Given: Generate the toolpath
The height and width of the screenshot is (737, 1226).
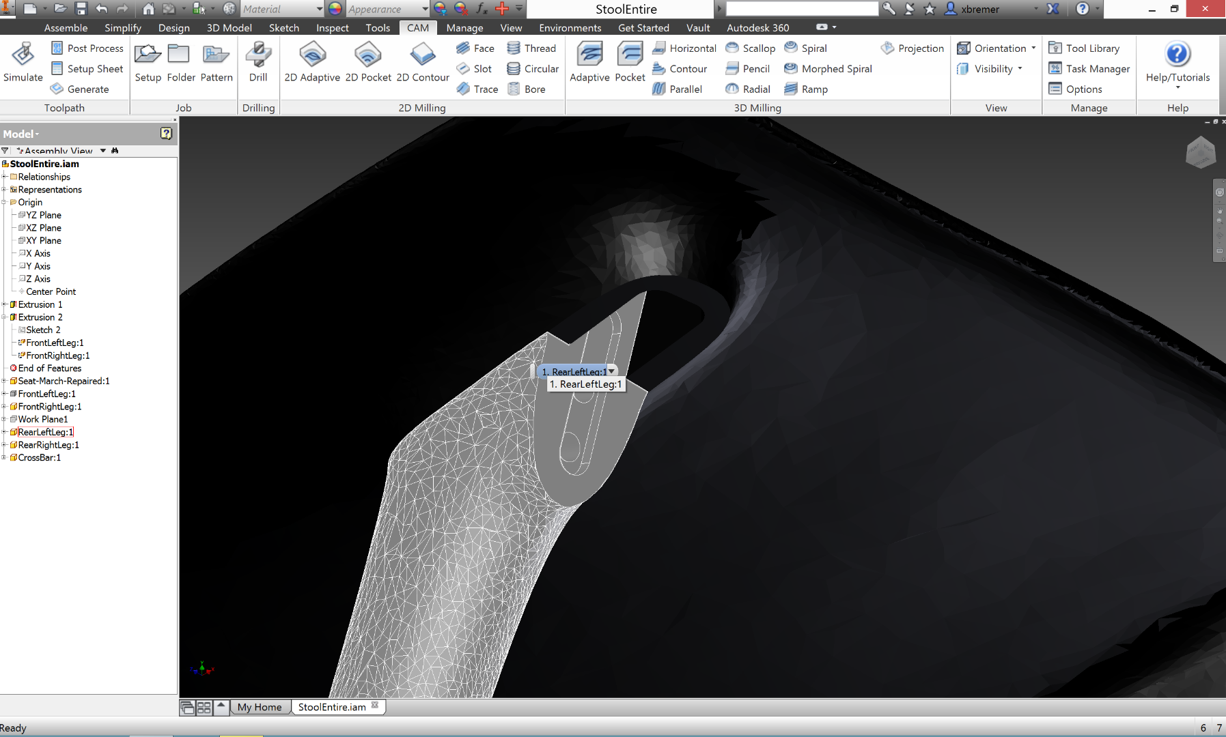Looking at the screenshot, I should 80,89.
